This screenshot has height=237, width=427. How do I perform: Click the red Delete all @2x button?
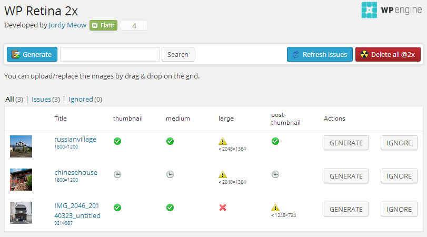(x=388, y=54)
